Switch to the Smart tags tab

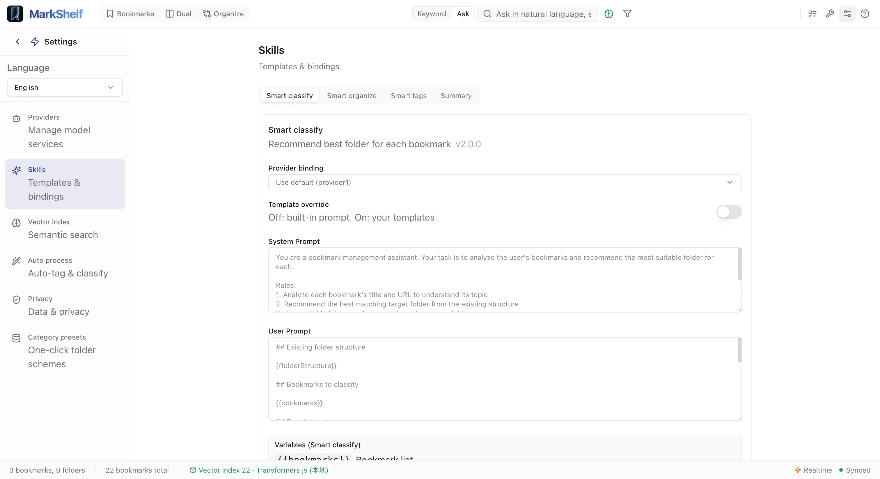(x=409, y=96)
